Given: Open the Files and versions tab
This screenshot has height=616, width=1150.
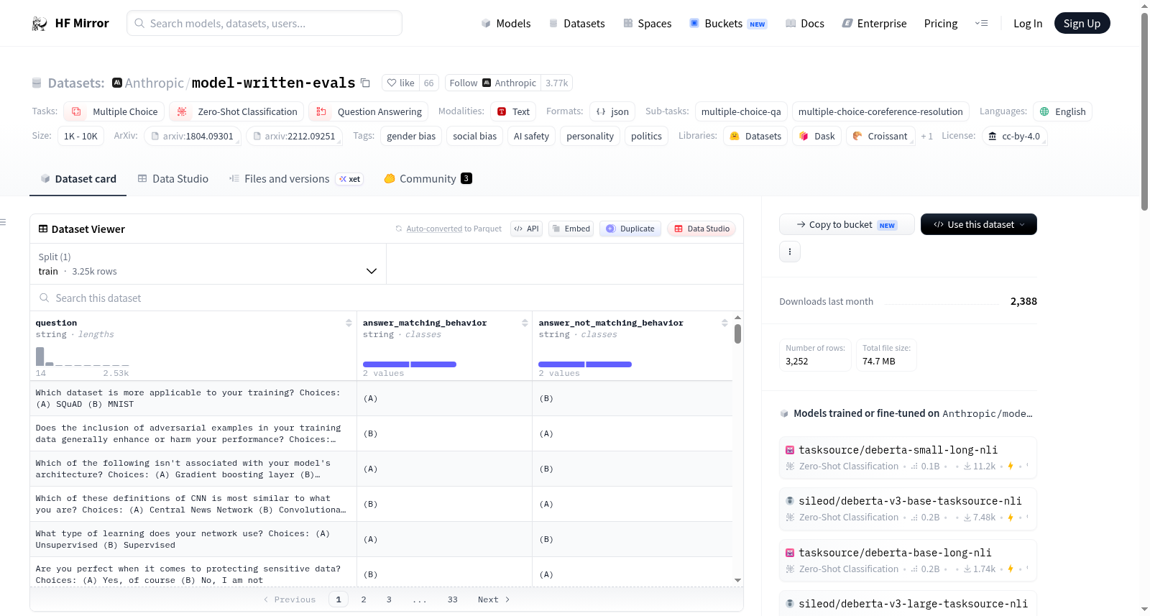Looking at the screenshot, I should pyautogui.click(x=296, y=179).
